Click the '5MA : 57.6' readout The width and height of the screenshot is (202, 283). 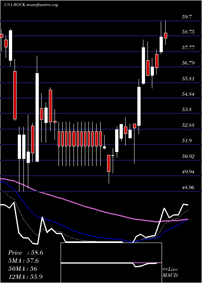(23, 261)
